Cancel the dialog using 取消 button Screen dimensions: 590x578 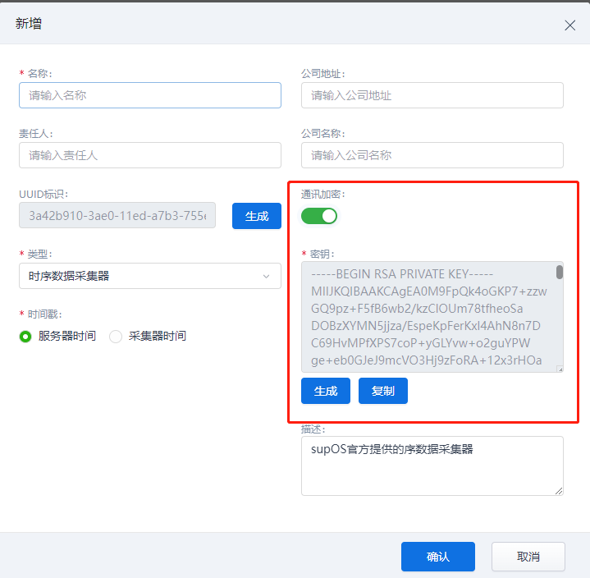528,557
